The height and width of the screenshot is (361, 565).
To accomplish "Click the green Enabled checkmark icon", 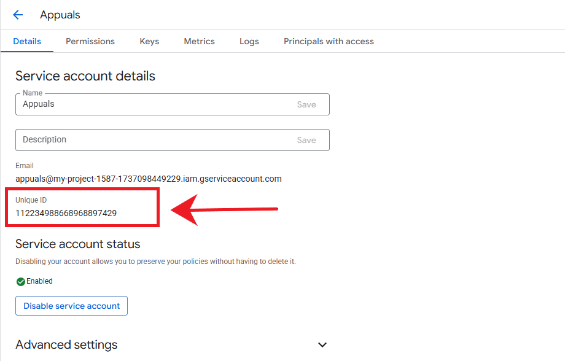I will (20, 281).
